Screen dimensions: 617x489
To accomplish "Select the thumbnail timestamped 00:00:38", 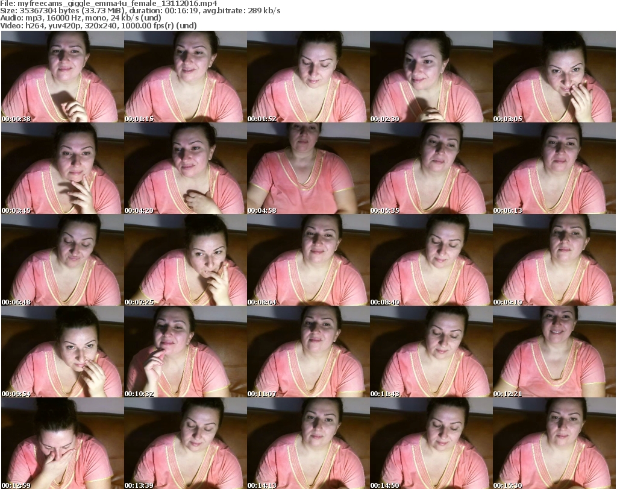I will coord(63,77).
